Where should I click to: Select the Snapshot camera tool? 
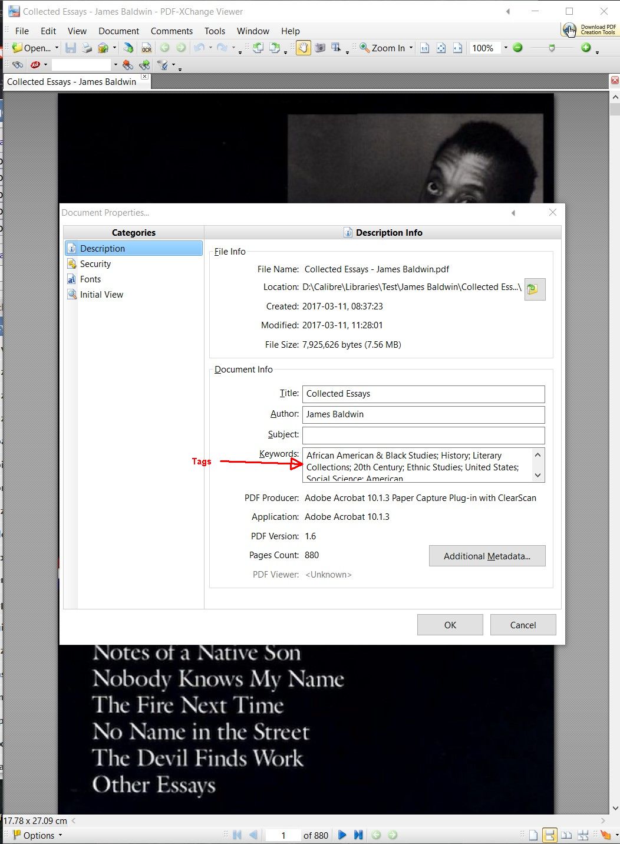320,48
